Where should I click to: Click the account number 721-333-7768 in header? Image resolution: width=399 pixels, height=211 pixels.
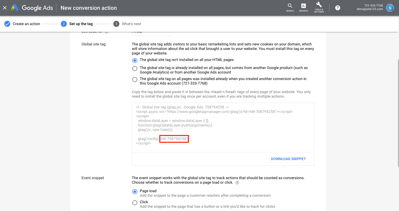coord(374,6)
